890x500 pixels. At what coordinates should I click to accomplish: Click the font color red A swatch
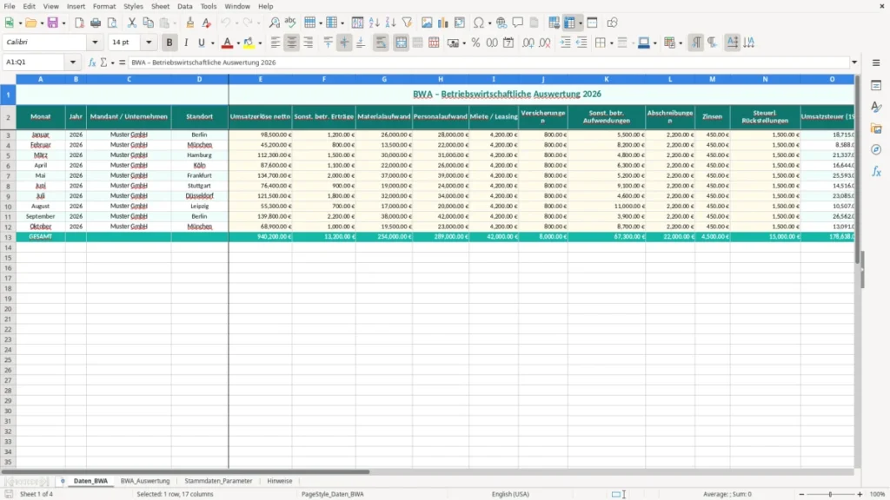[x=227, y=43]
